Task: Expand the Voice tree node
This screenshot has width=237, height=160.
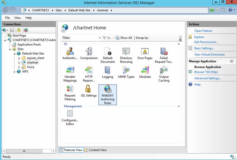Action: [x=19, y=67]
